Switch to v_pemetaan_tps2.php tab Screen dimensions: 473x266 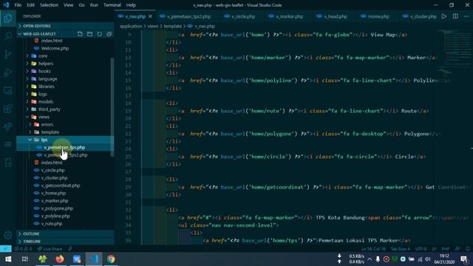click(188, 16)
